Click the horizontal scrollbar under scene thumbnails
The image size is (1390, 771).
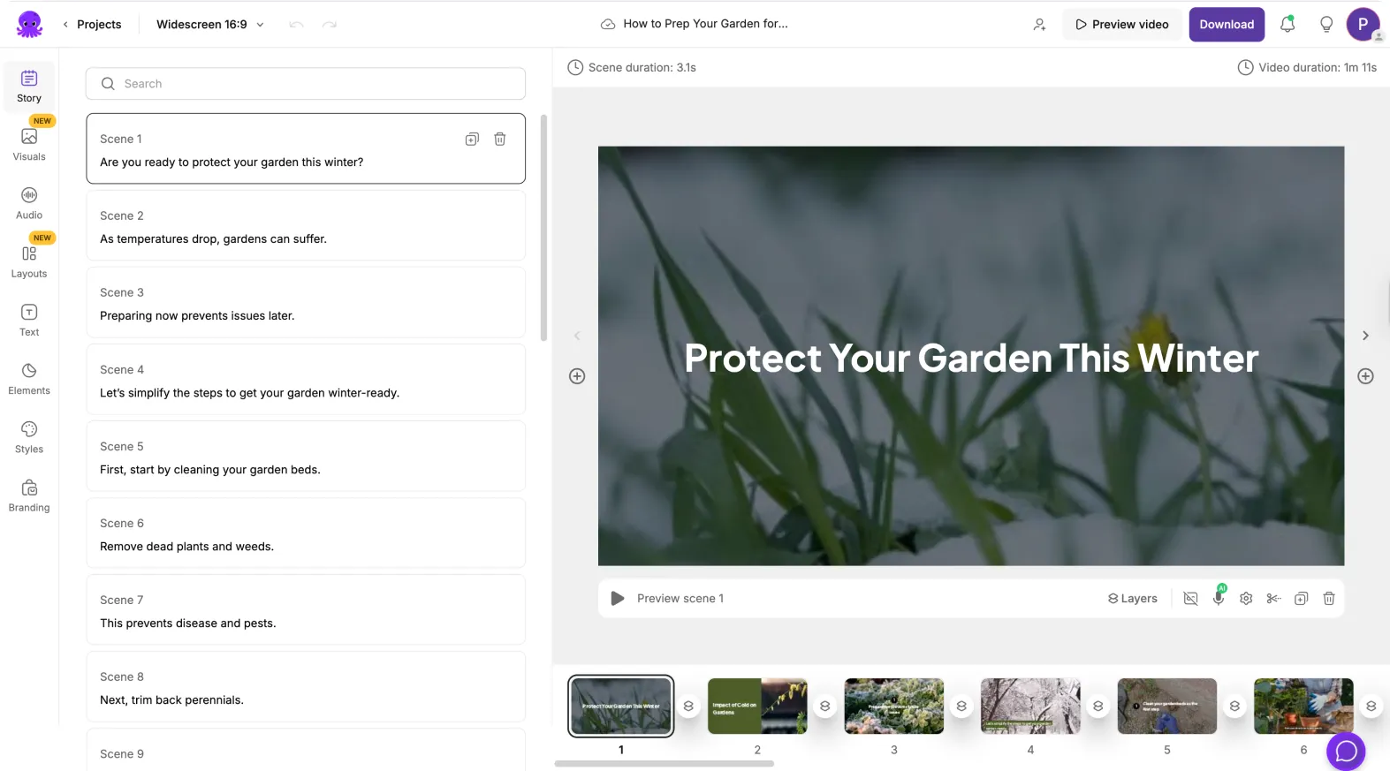pyautogui.click(x=665, y=764)
